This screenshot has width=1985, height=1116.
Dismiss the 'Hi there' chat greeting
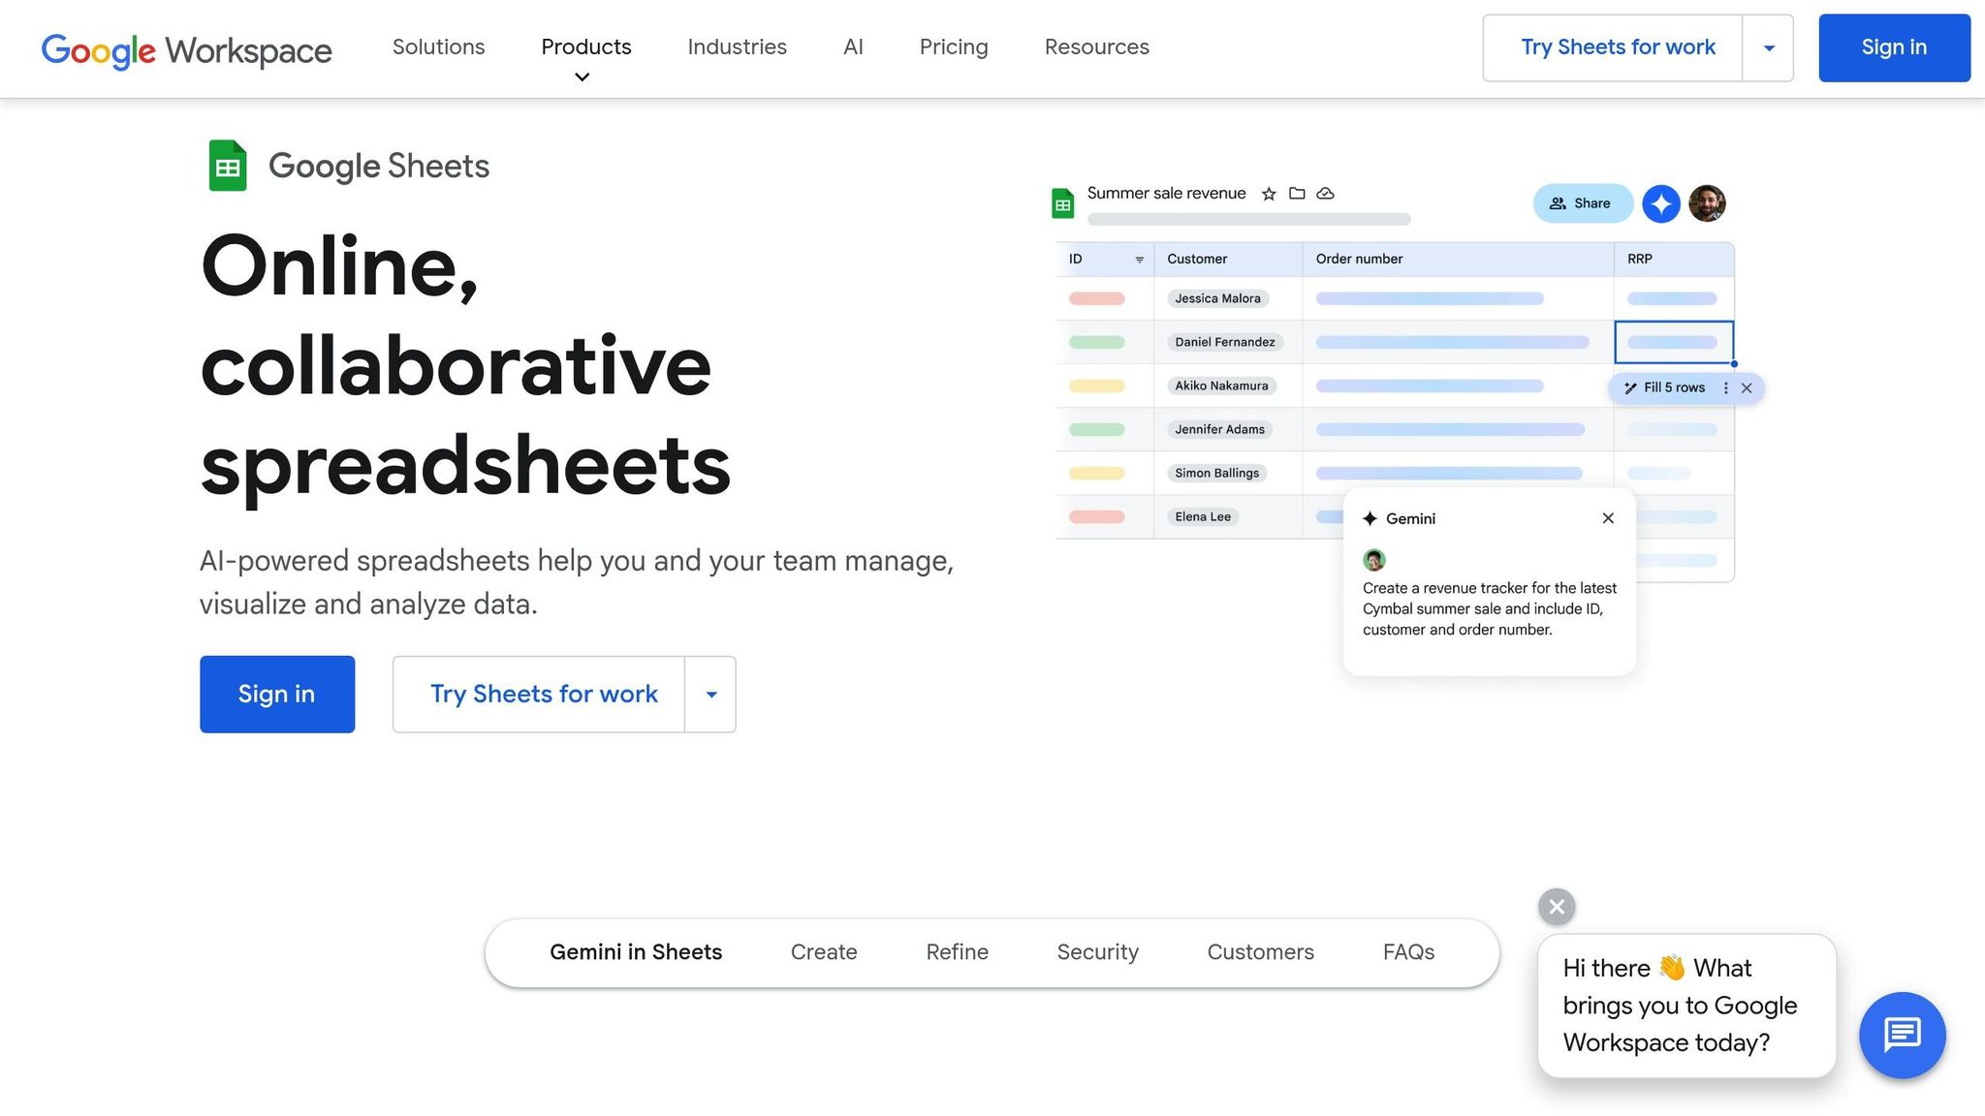[1556, 907]
